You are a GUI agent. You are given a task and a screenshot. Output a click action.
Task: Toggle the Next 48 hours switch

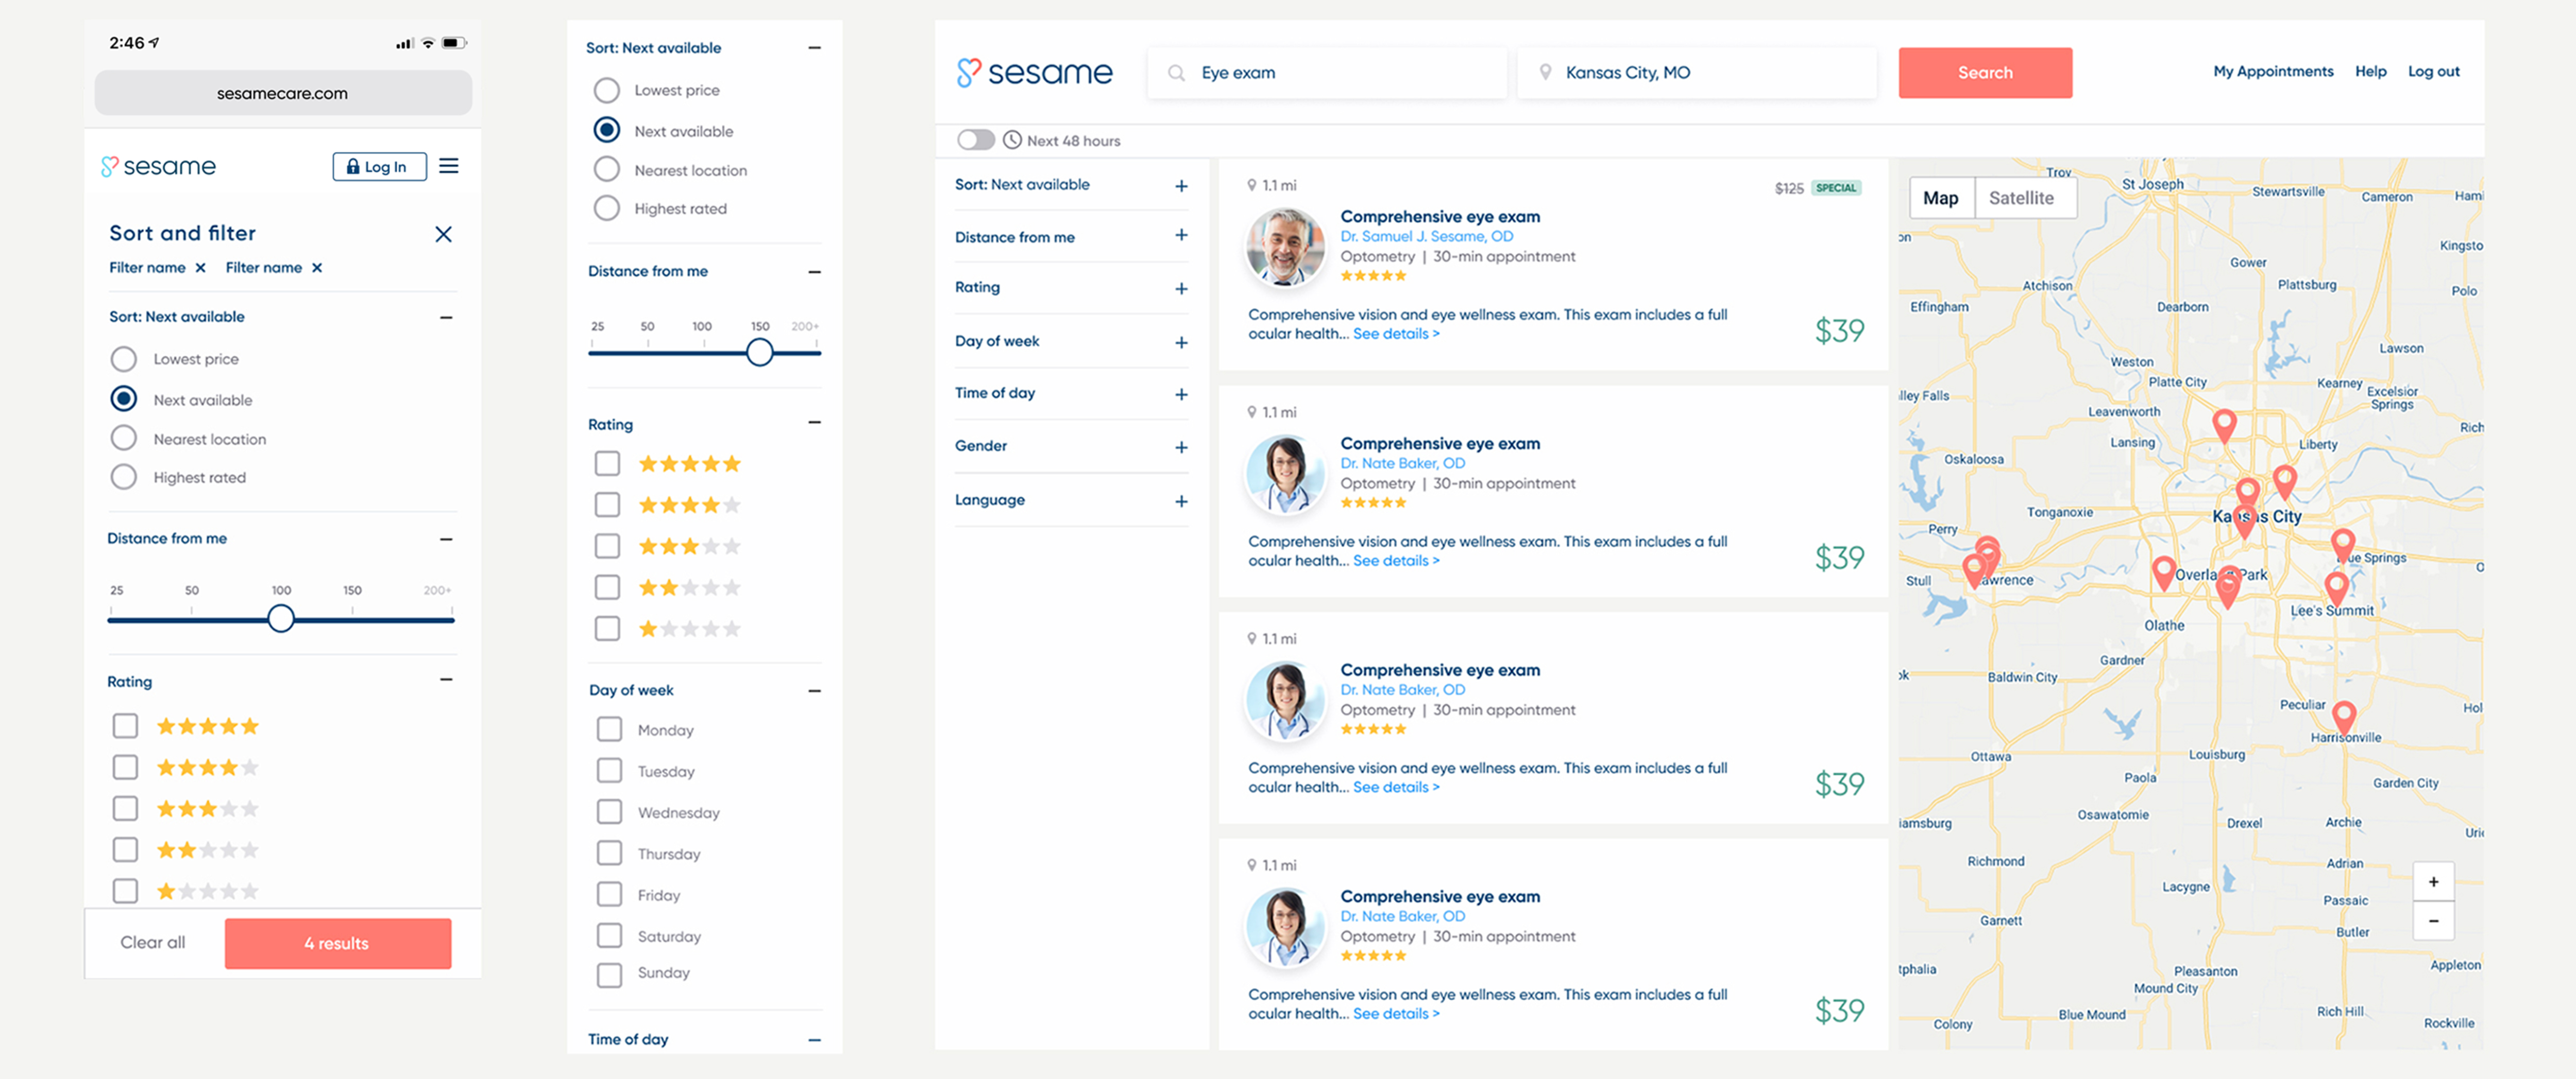click(x=976, y=140)
